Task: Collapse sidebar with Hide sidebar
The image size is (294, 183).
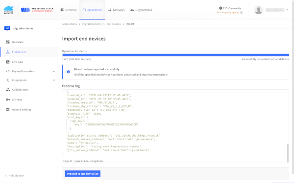Action: coord(15,176)
